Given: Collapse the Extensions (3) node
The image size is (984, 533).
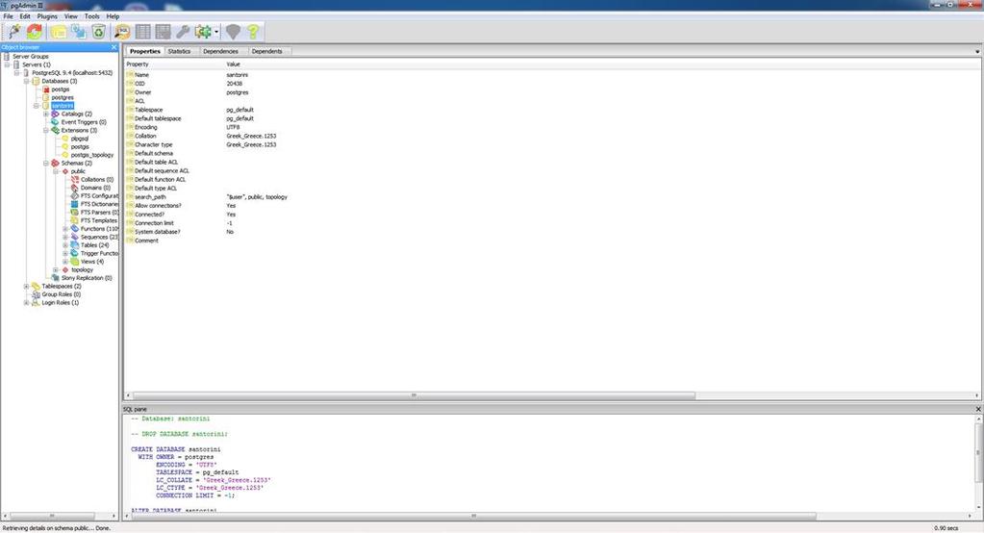Looking at the screenshot, I should tap(46, 131).
